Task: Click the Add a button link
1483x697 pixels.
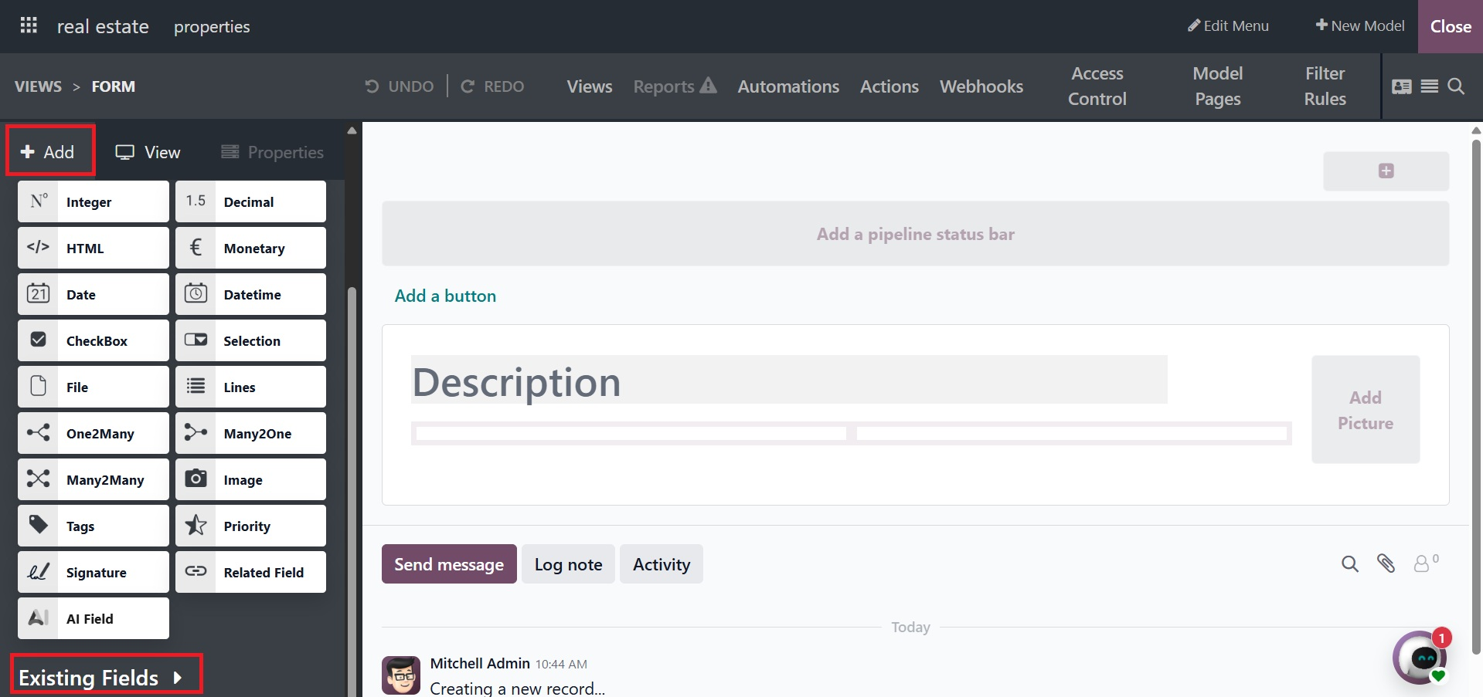Action: coord(445,296)
